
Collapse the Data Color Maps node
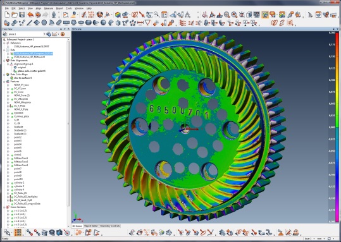(x=4, y=75)
